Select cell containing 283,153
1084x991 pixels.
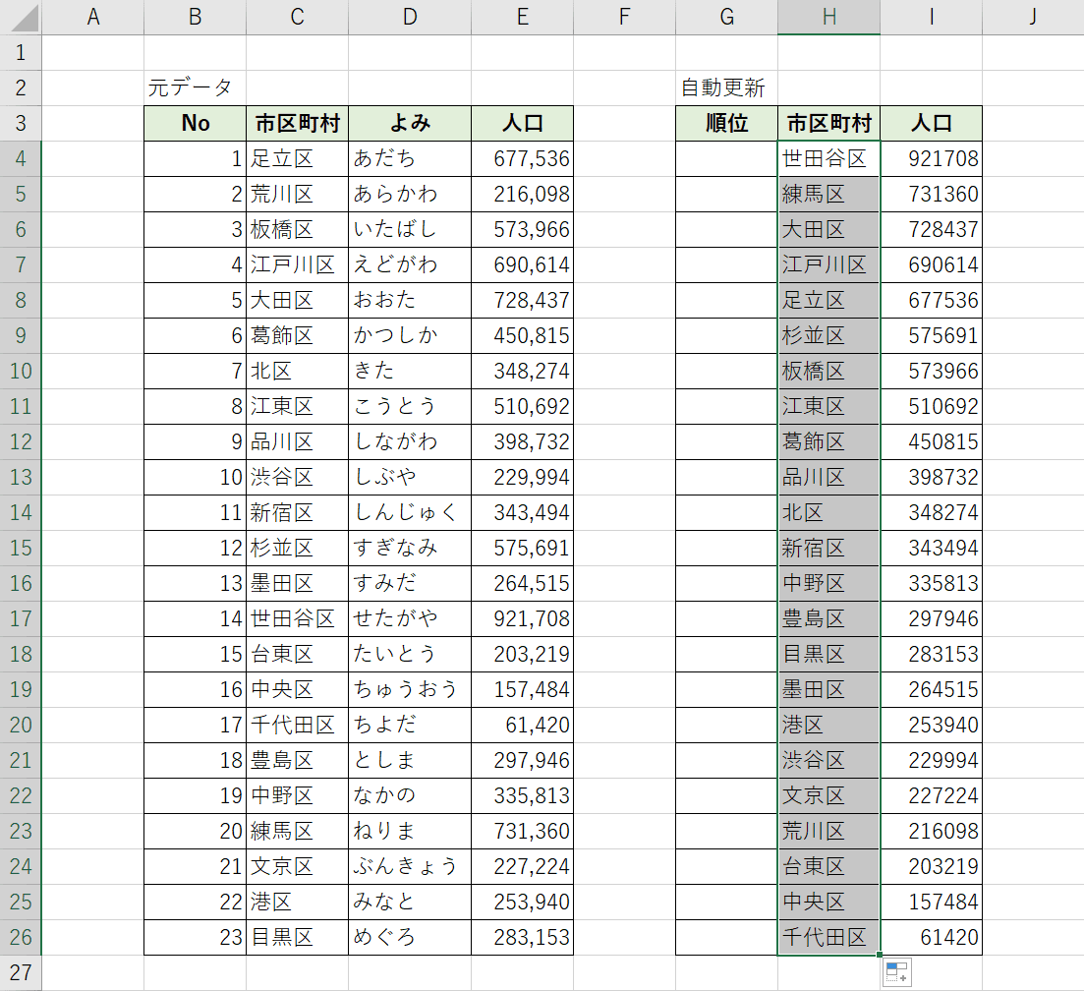coord(523,937)
